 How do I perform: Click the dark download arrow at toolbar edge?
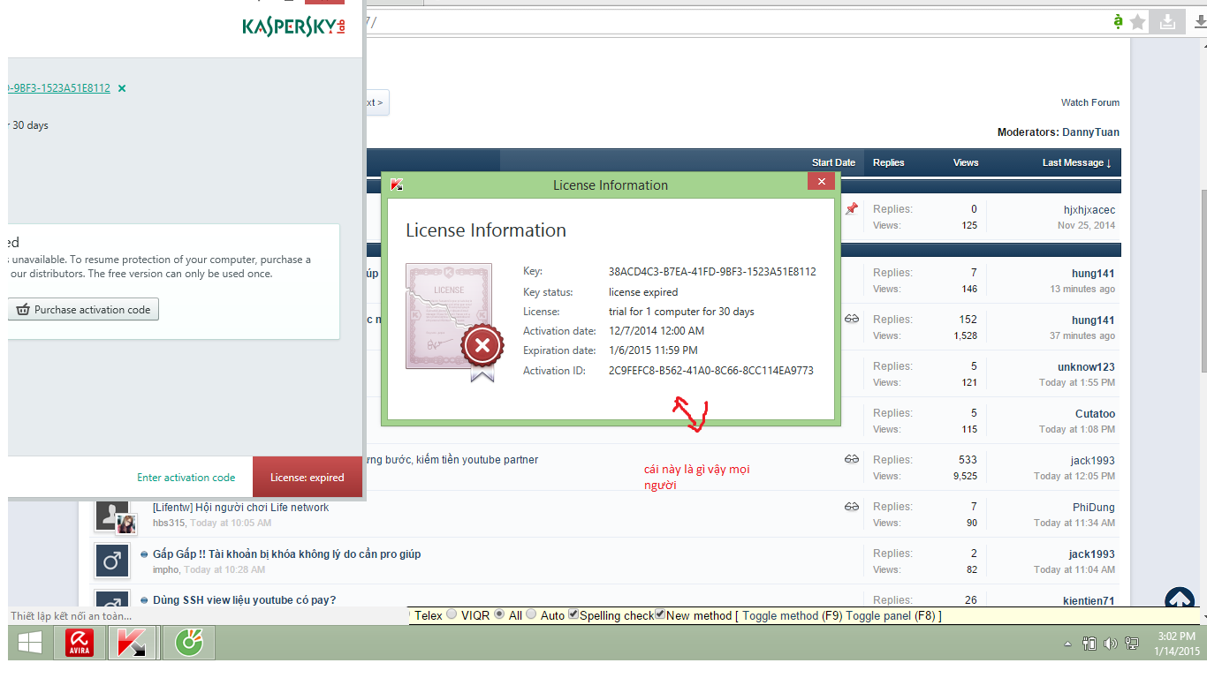(1200, 22)
